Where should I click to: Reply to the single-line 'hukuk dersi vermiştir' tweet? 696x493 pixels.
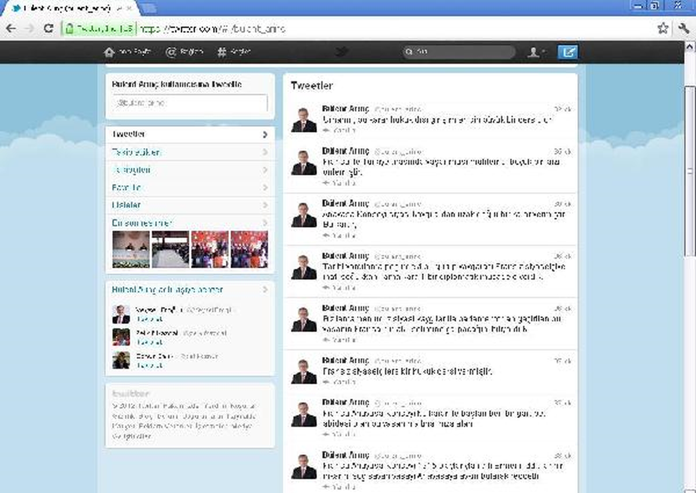[339, 382]
